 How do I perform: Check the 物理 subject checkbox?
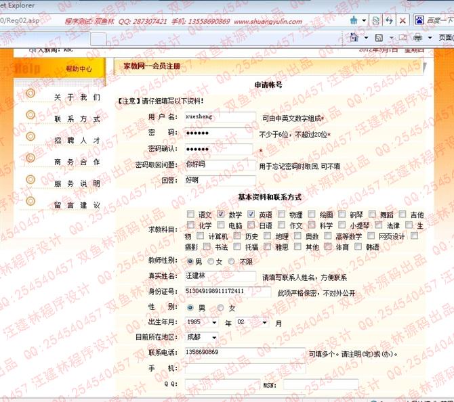(x=281, y=214)
